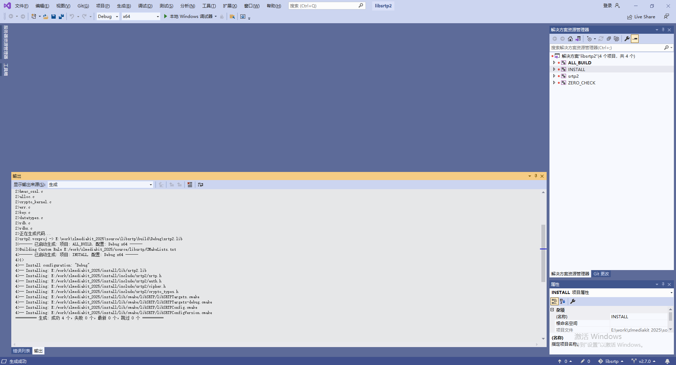Click the Live Share button
The height and width of the screenshot is (365, 676).
point(641,17)
